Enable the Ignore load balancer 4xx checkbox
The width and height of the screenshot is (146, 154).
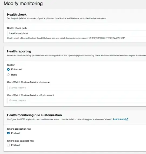click(8, 145)
